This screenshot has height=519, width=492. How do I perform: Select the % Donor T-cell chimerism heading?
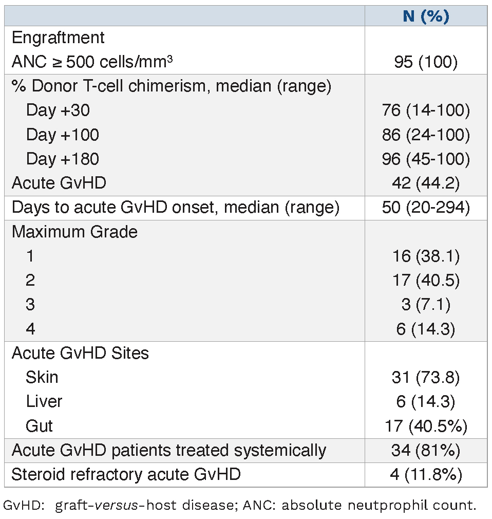[x=171, y=86]
